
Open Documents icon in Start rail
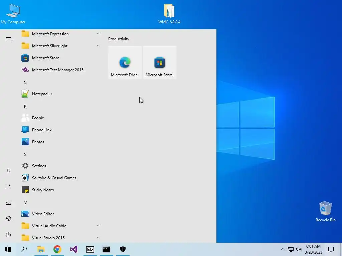(x=8, y=187)
